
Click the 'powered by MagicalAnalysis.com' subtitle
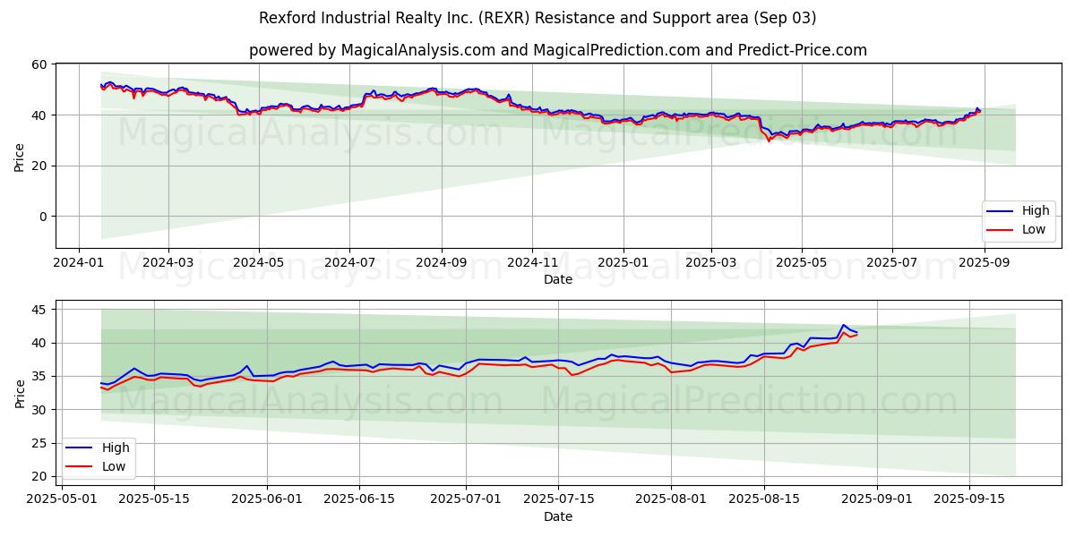pos(558,50)
